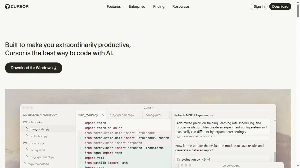Click Download for Windows
The height and width of the screenshot is (168, 300).
click(x=33, y=68)
